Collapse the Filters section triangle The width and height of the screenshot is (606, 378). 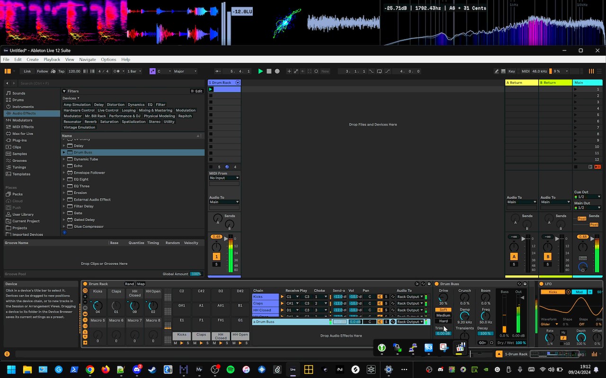(64, 91)
